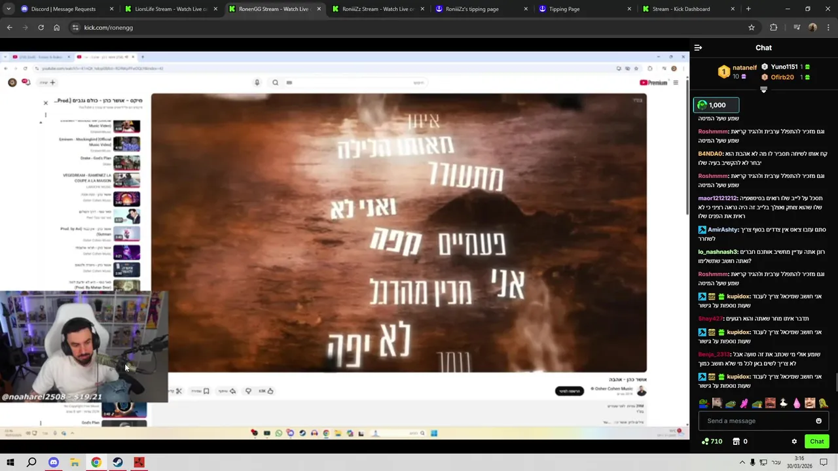This screenshot has width=838, height=471.
Task: Switch to RoniiiZz Stream tab
Action: point(378,9)
